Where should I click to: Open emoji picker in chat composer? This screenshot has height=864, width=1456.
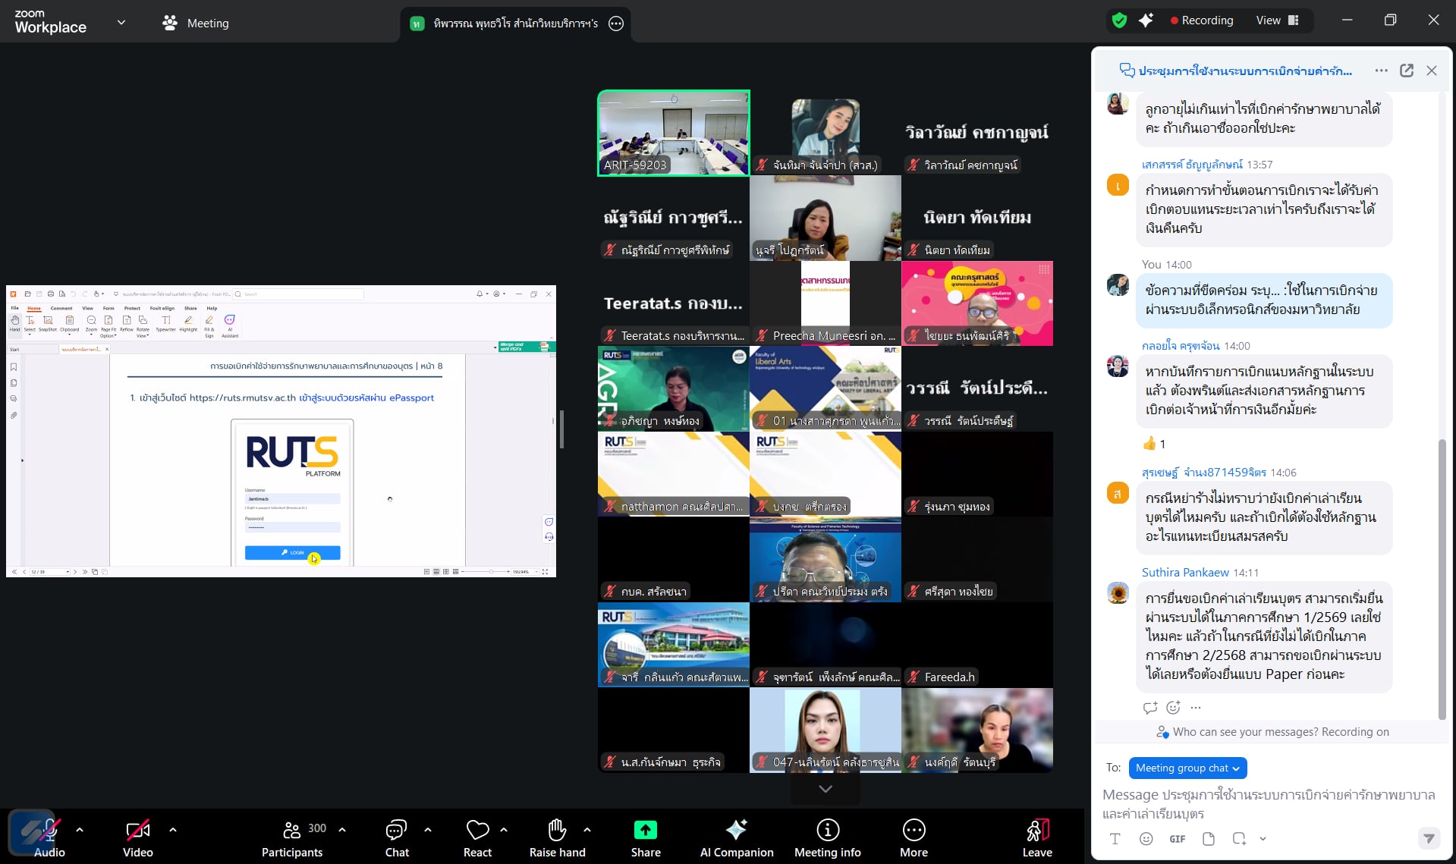click(x=1146, y=839)
